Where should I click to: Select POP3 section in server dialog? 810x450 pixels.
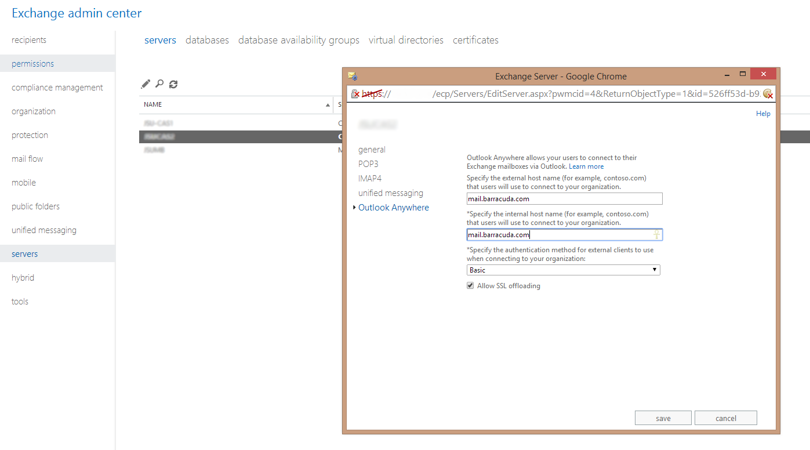coord(368,164)
